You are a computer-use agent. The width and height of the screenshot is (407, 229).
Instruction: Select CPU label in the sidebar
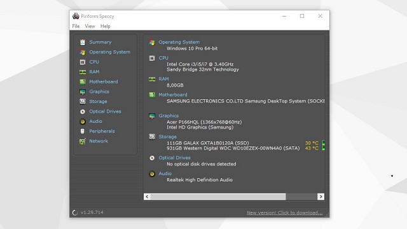94,62
